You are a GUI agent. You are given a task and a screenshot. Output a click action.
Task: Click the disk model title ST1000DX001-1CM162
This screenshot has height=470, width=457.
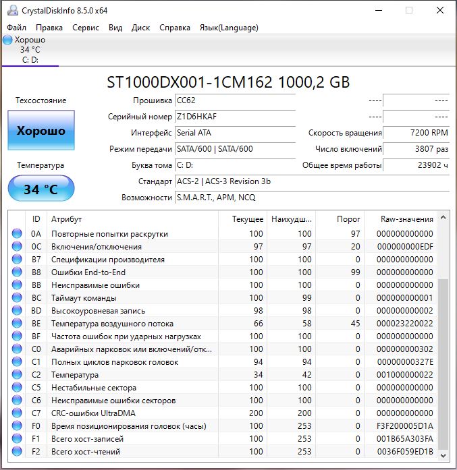(190, 82)
